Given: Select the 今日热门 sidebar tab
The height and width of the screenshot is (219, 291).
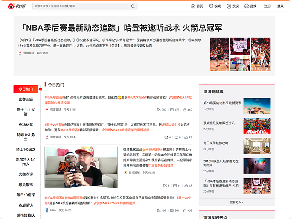Looking at the screenshot, I should click(26, 89).
